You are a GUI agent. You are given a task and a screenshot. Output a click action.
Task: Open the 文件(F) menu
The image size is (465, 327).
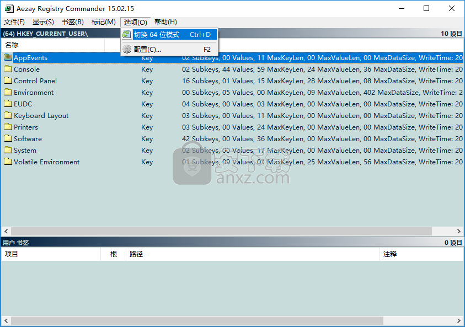tap(14, 22)
